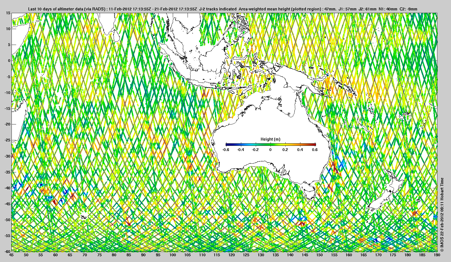The height and width of the screenshot is (262, 451).
Task: Click longitude tick '50' on the bottom axis
Action: click(26, 255)
